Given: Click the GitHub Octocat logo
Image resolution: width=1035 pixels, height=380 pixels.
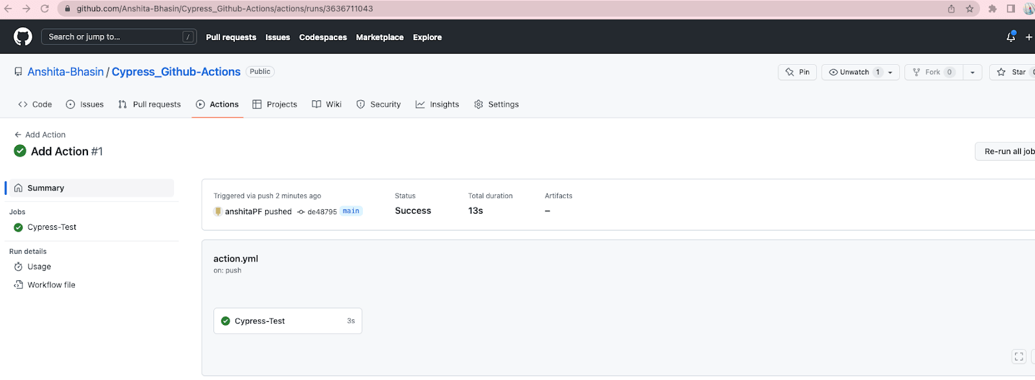Looking at the screenshot, I should click(23, 37).
